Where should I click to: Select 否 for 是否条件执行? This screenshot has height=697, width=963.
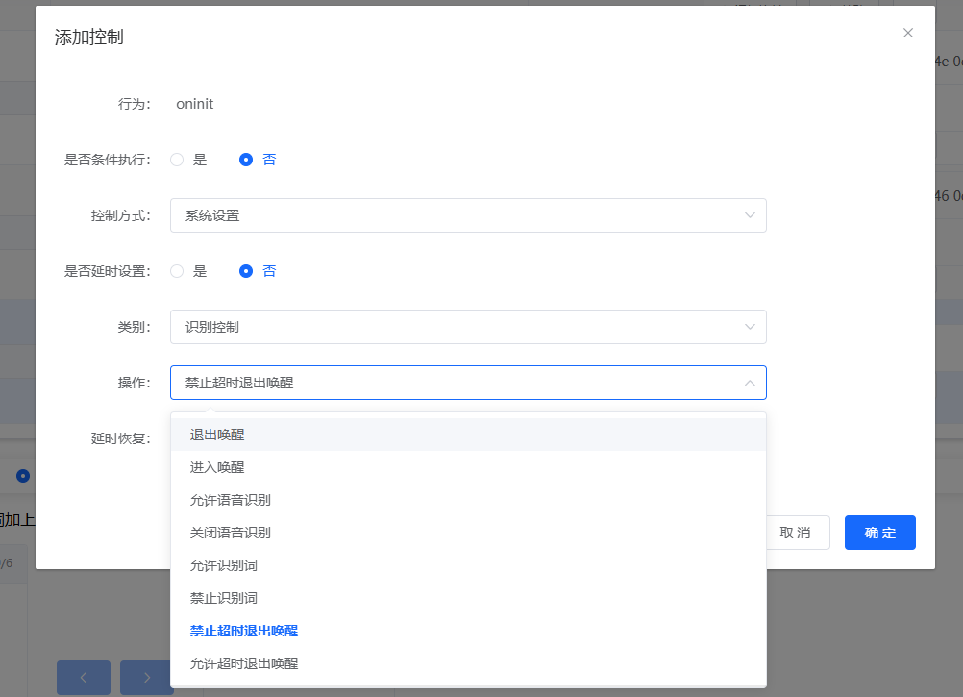[245, 159]
